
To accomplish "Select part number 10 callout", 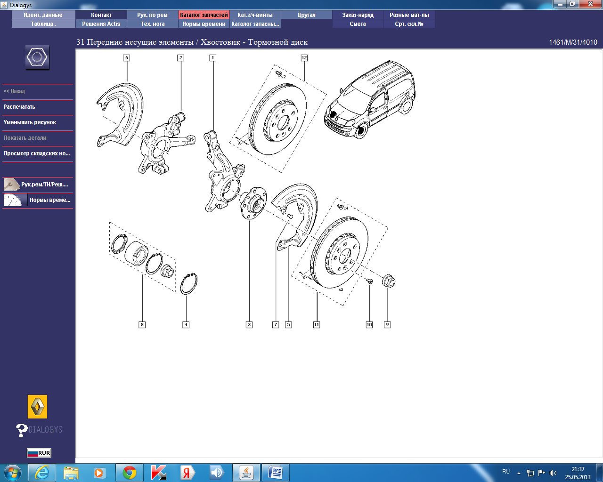I will 369,325.
